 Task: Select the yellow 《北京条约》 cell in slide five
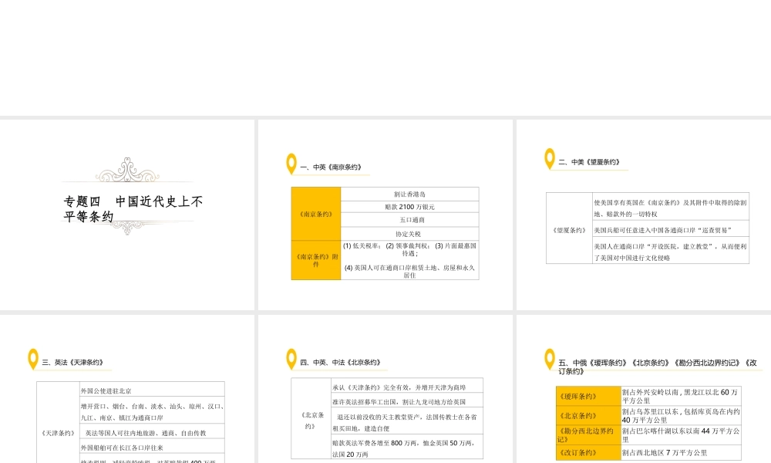pyautogui.click(x=588, y=416)
